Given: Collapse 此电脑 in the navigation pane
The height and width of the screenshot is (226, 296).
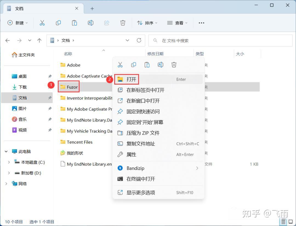Looking at the screenshot, I should 6,151.
